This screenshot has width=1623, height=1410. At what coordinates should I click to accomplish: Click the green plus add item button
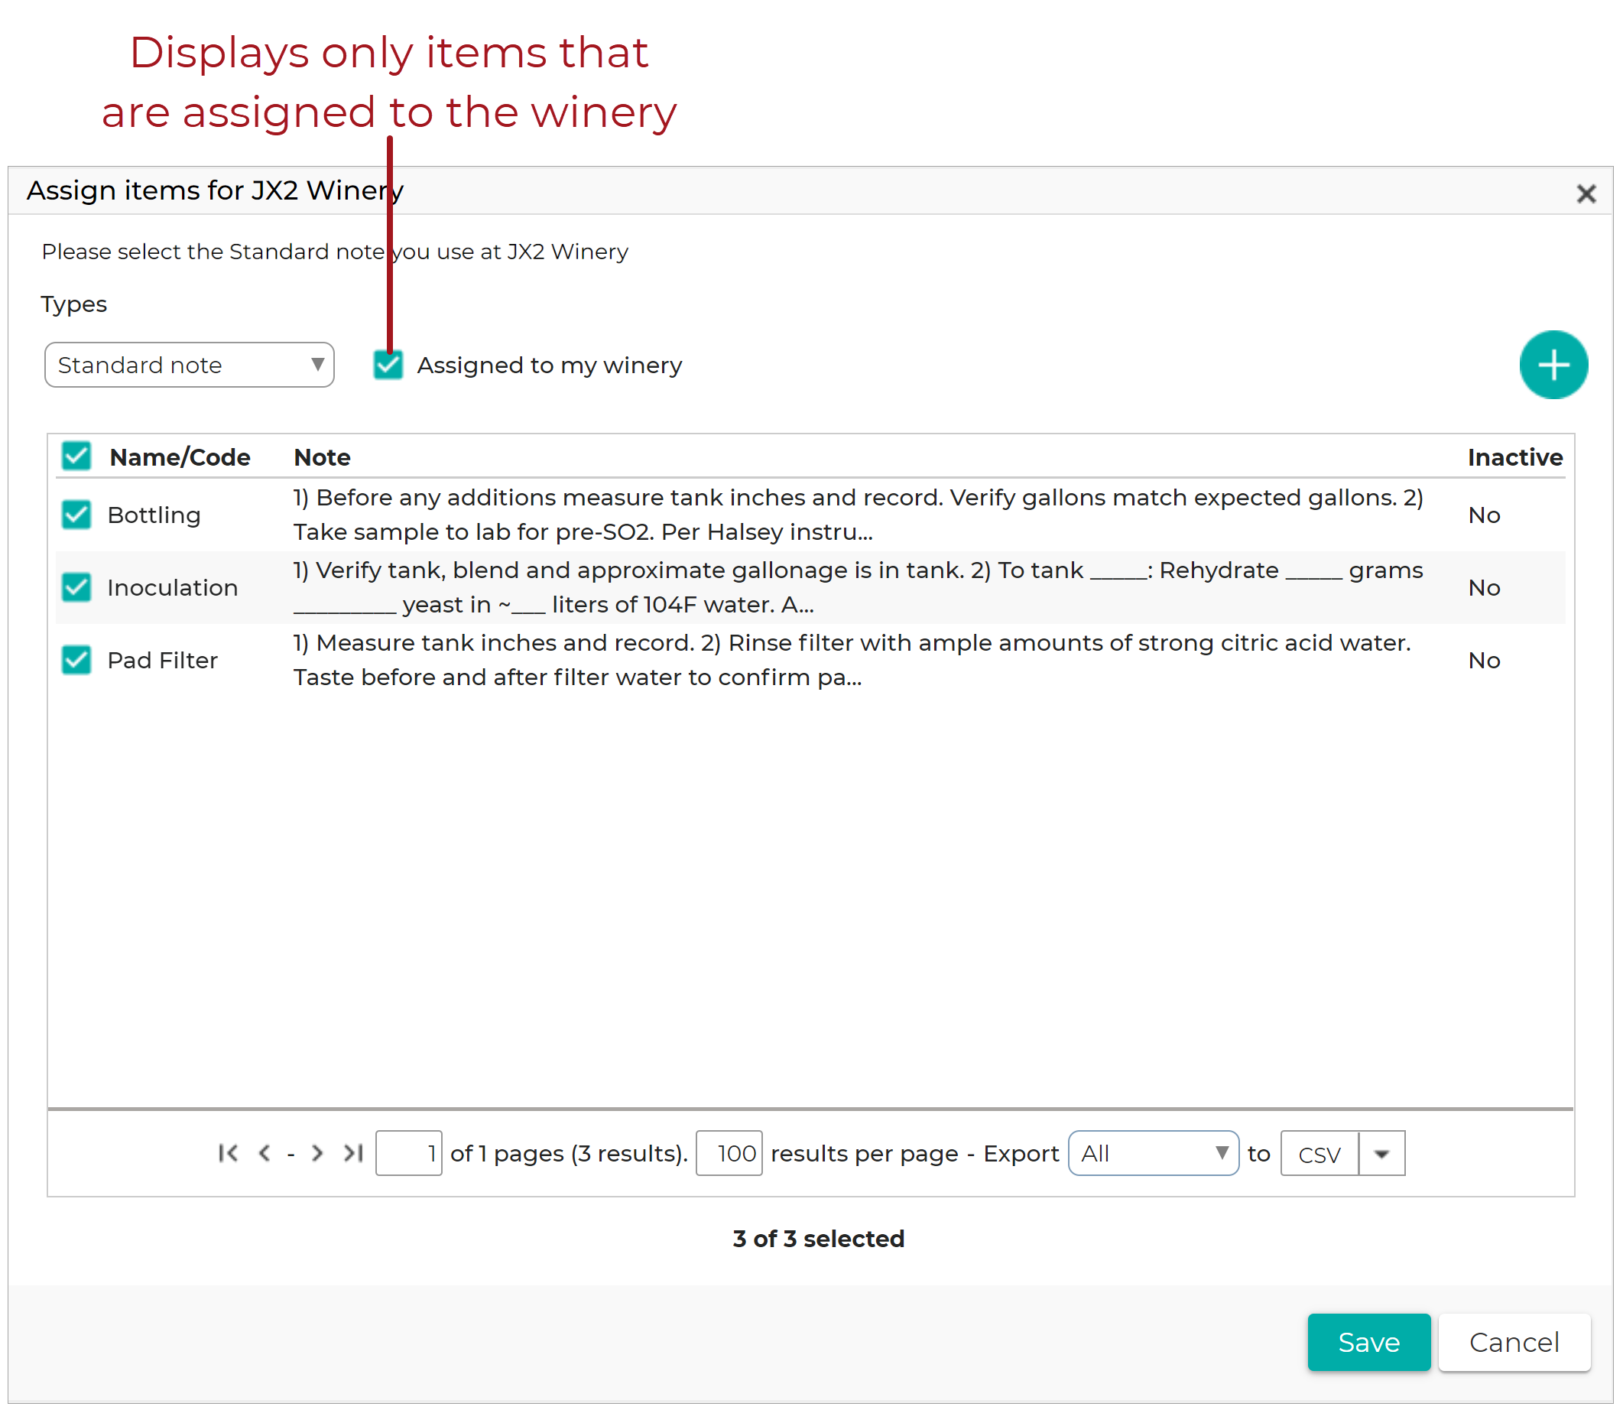point(1553,365)
